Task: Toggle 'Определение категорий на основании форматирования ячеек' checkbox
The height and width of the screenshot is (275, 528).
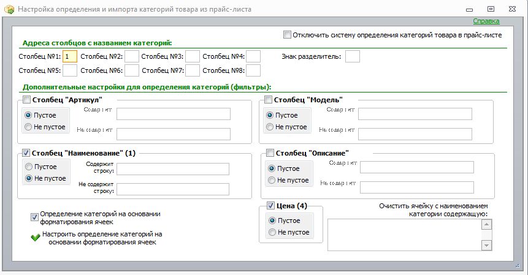Action: [34, 217]
